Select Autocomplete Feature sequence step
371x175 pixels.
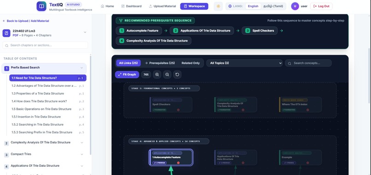pos(139,31)
